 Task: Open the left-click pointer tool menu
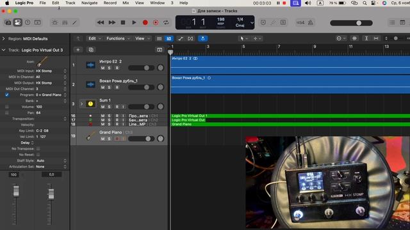coord(243,38)
